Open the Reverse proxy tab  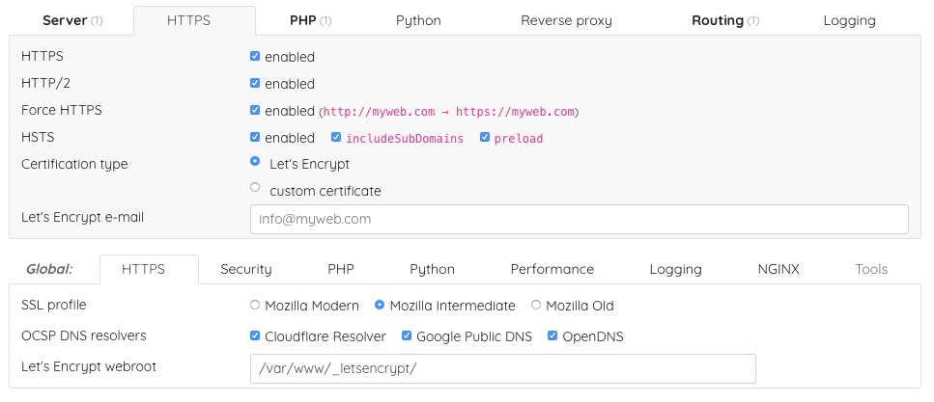566,20
